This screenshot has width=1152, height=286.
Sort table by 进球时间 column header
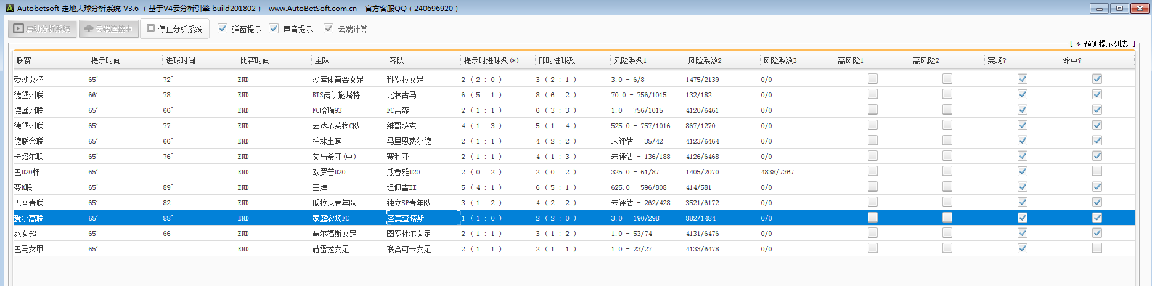click(180, 60)
